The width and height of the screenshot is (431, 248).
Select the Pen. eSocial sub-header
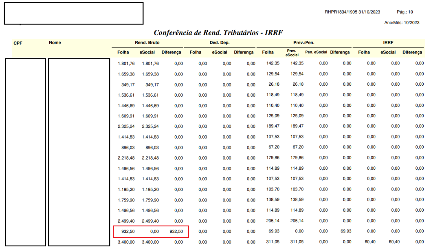point(316,52)
